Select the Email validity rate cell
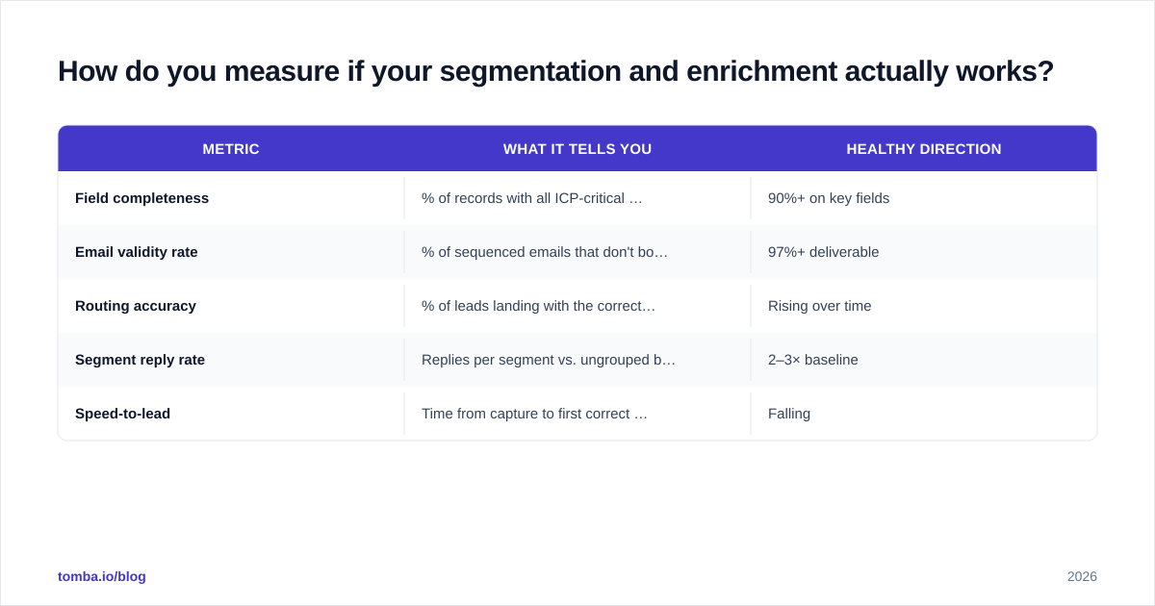Screen dimensions: 1155x606 coord(231,252)
